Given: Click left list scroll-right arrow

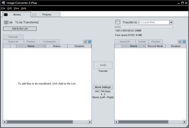Looking at the screenshot, I should 90,122.
